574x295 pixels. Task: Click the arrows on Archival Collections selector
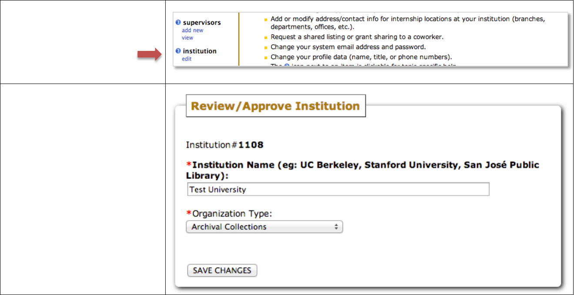[x=336, y=227]
